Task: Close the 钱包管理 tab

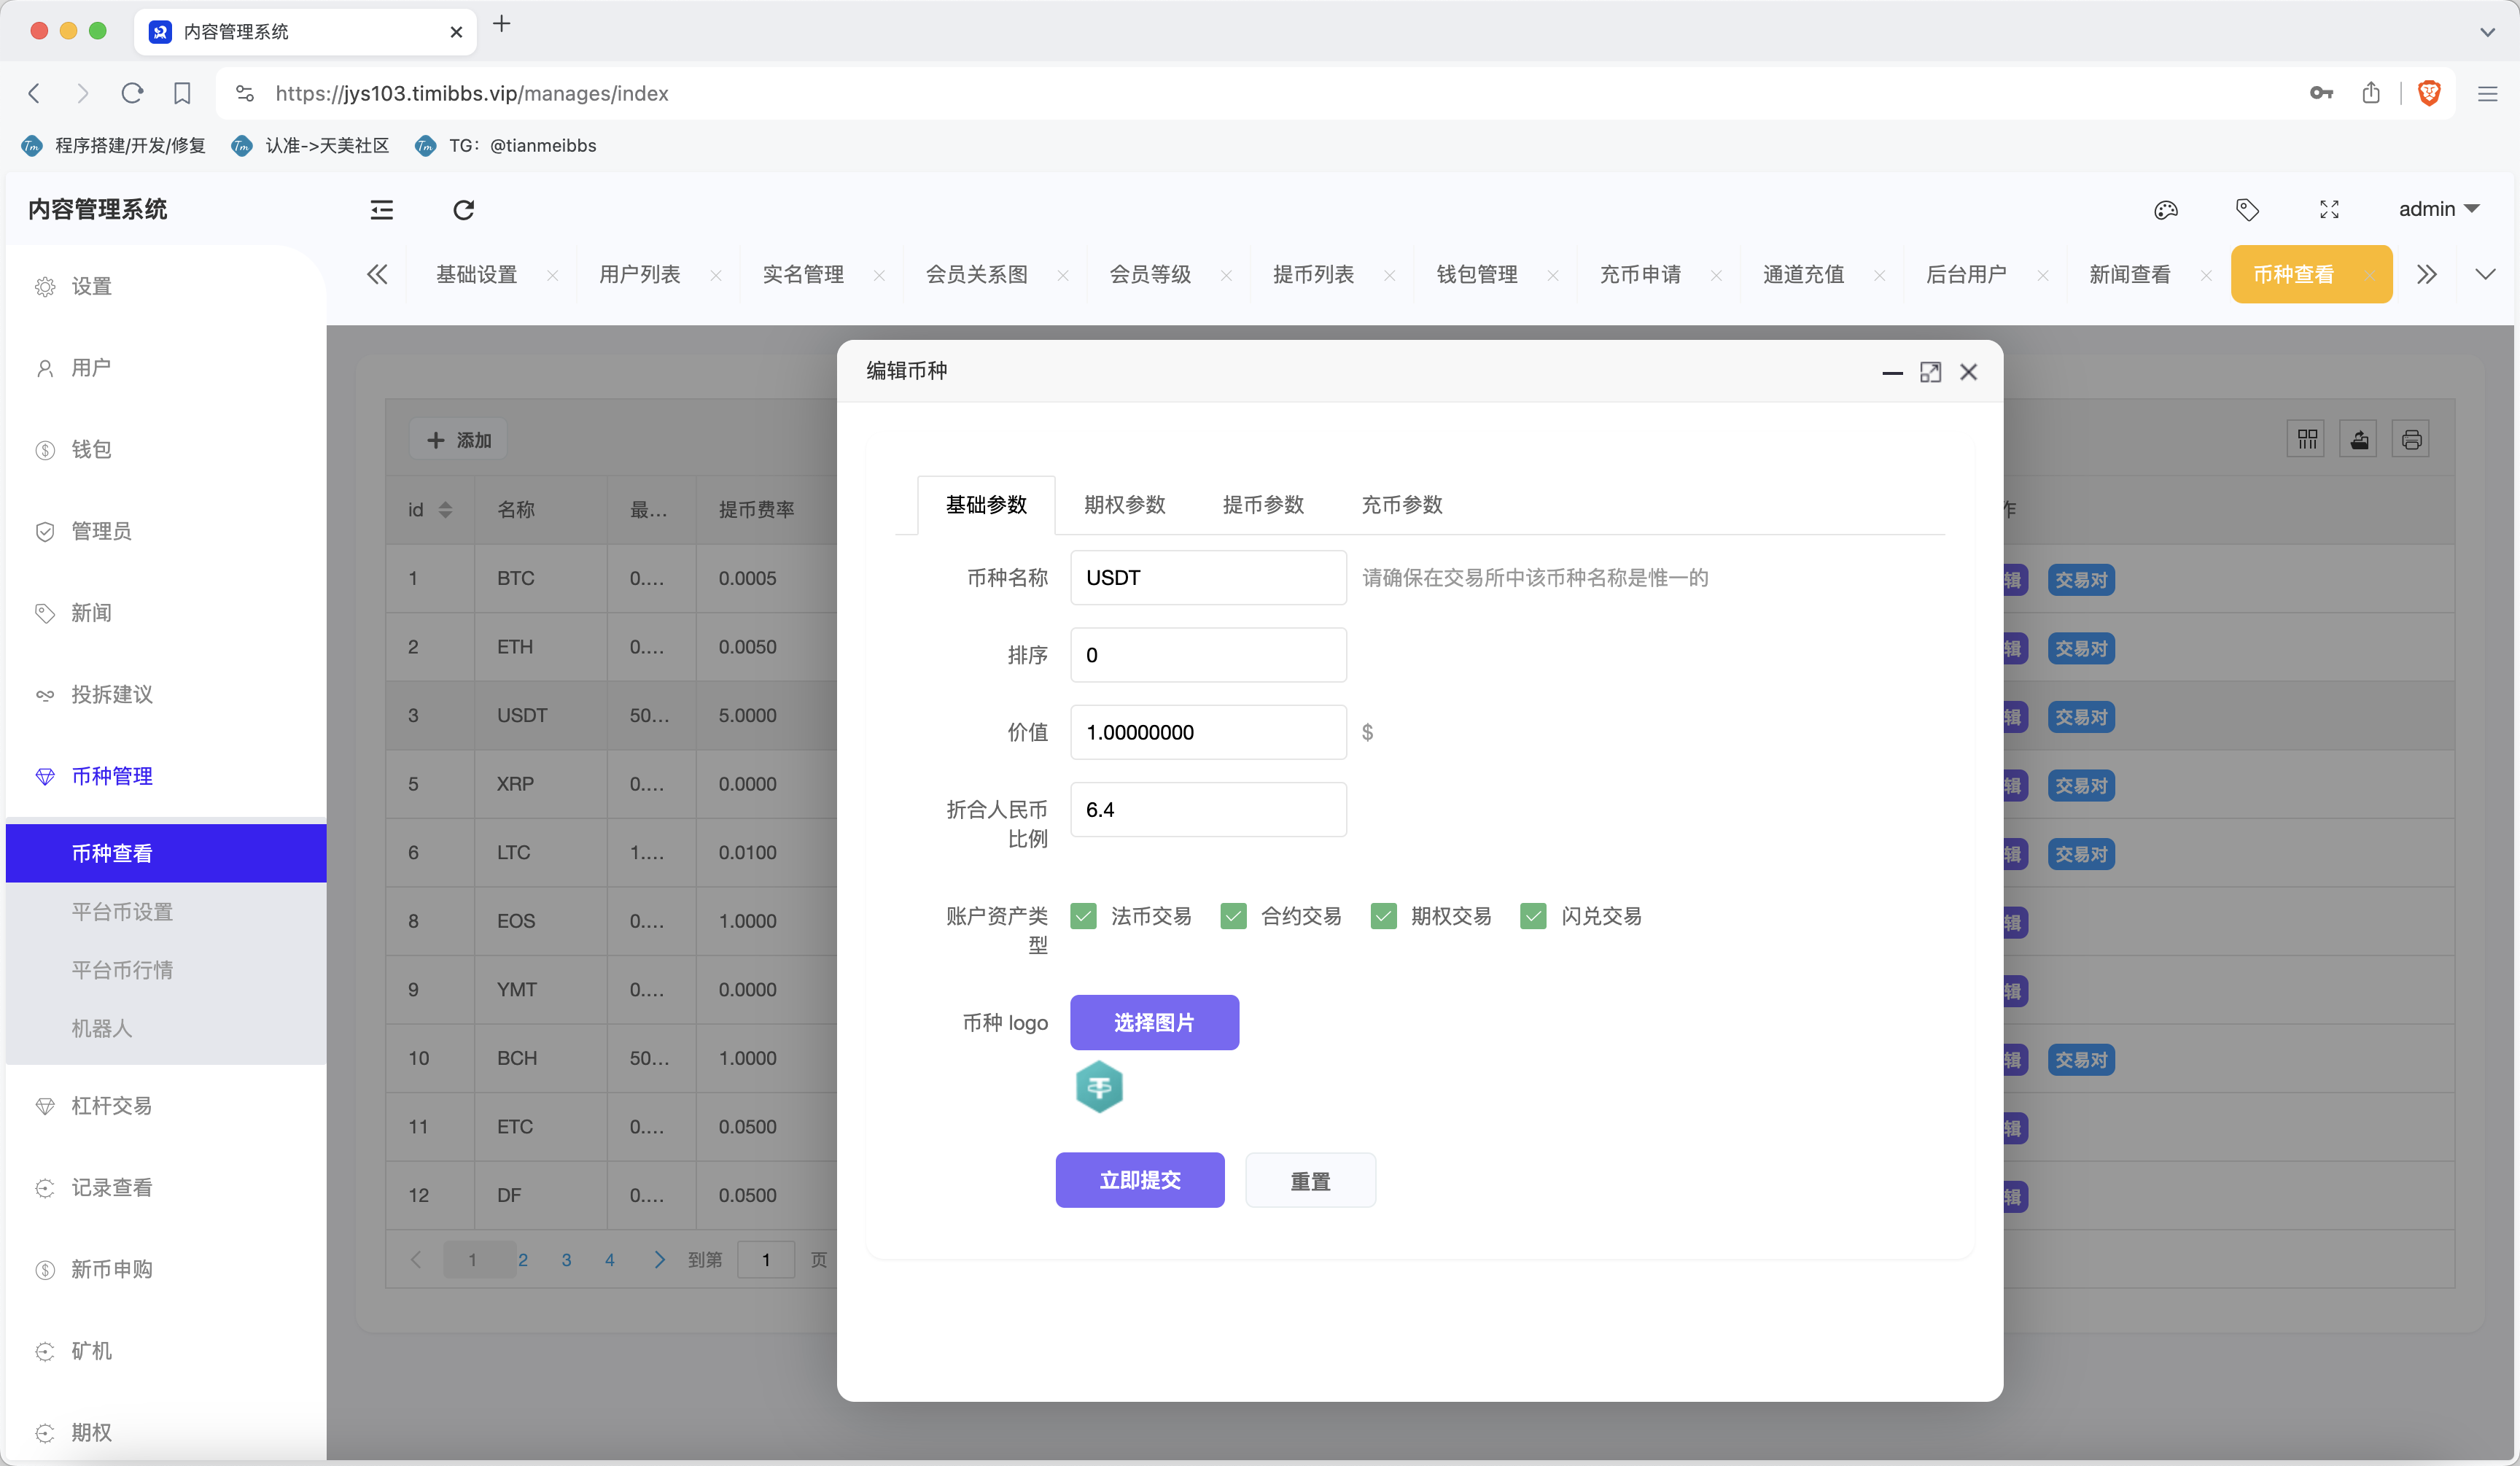Action: (1553, 275)
